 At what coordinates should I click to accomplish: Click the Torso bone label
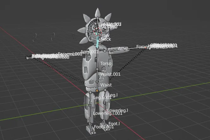point(106,63)
